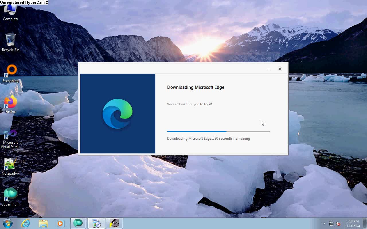Screen dimensions: 367x229
Task: Open the Recycle Bin desktop icon
Action: coord(11,43)
